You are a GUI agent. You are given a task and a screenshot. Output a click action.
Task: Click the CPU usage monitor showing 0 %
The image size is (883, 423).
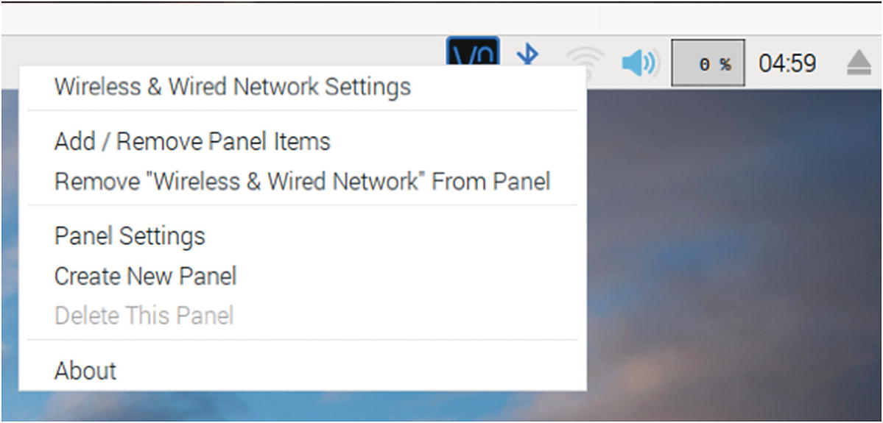[x=708, y=64]
